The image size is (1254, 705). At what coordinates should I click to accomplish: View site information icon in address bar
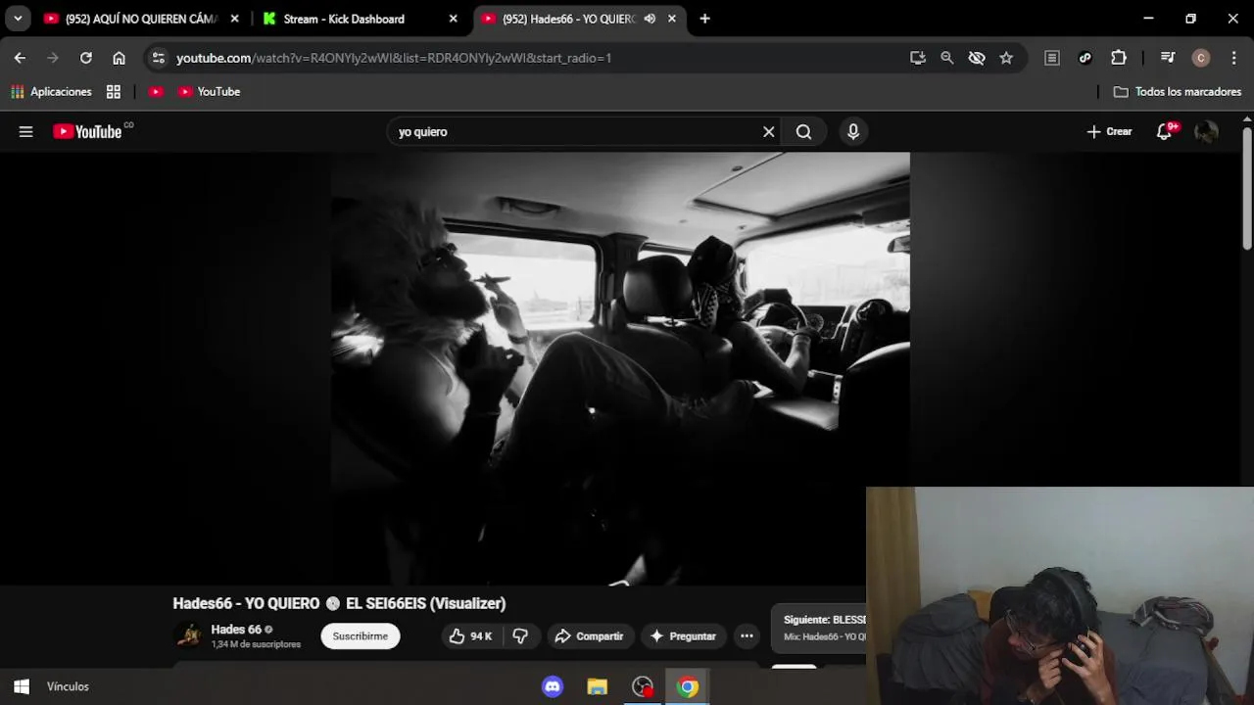click(159, 58)
